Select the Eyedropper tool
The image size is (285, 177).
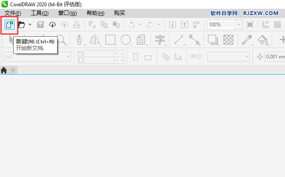[x=247, y=40]
